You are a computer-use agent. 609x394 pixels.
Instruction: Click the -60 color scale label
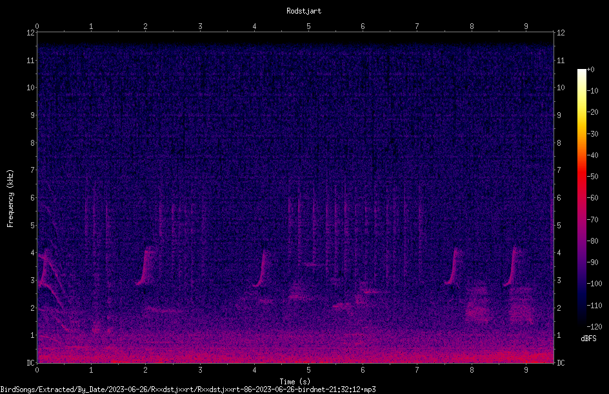tap(593, 198)
